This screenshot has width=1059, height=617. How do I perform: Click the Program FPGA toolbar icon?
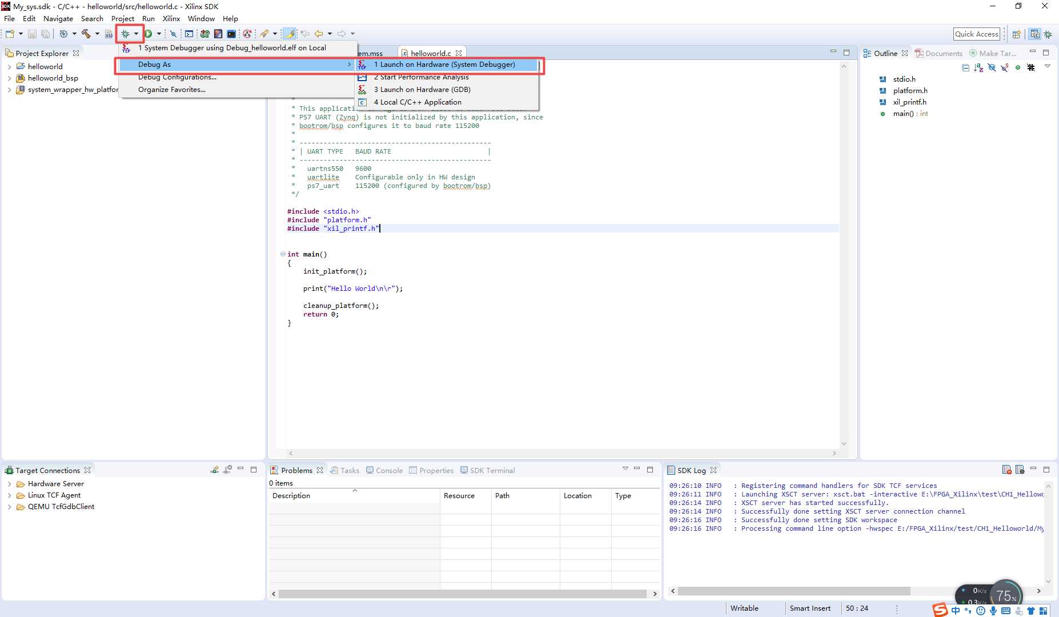point(205,34)
